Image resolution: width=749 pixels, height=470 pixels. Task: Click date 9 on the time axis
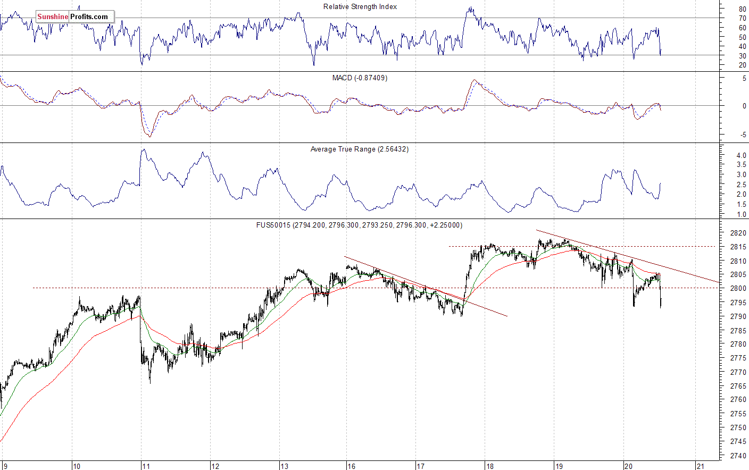click(x=6, y=466)
